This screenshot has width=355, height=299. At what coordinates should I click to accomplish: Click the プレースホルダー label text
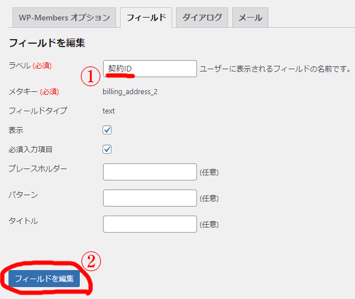pos(38,169)
